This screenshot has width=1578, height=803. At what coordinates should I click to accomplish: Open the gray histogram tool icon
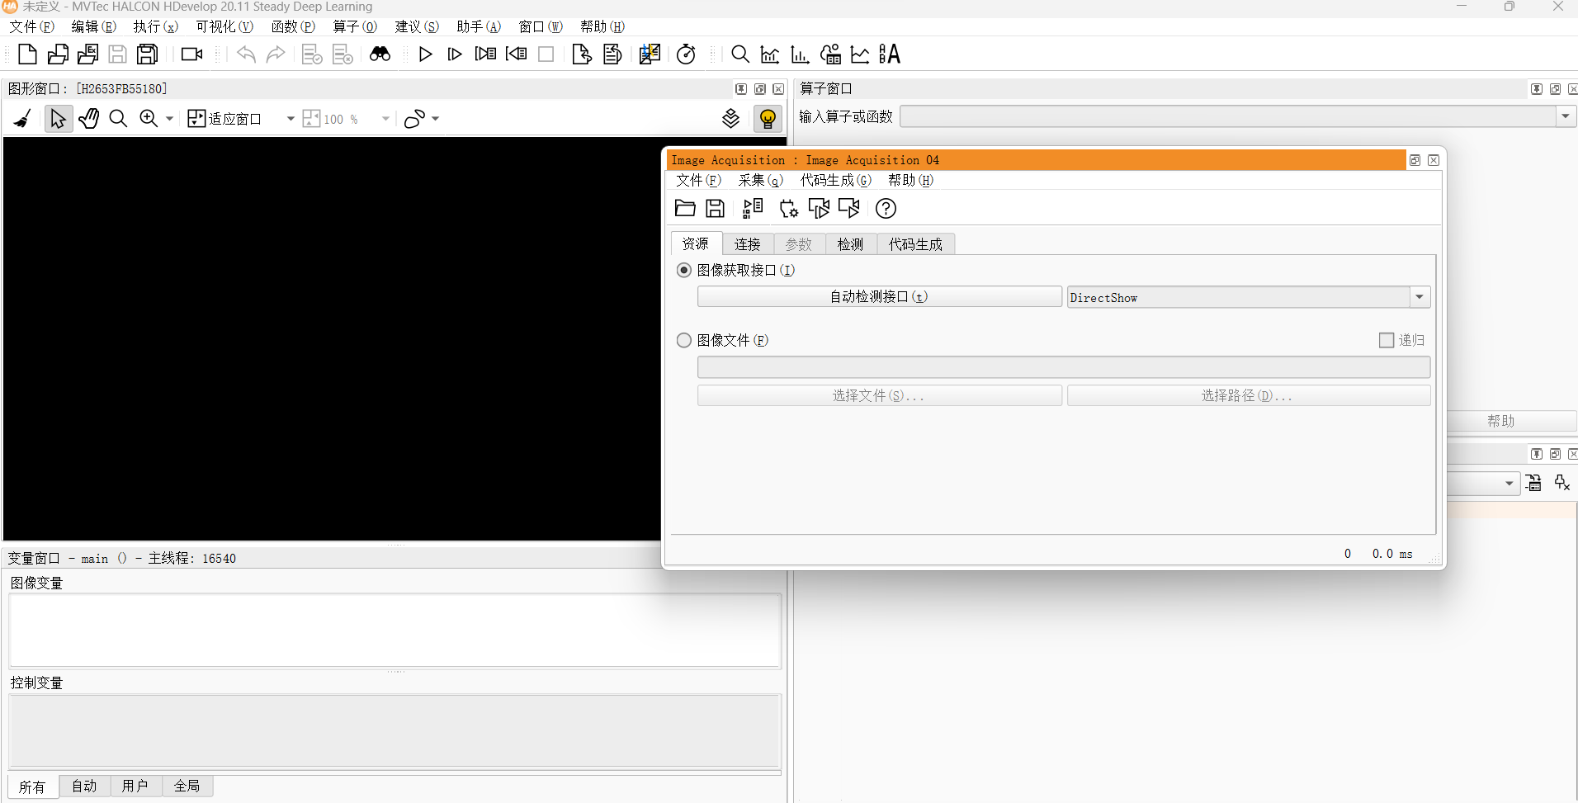[x=770, y=54]
